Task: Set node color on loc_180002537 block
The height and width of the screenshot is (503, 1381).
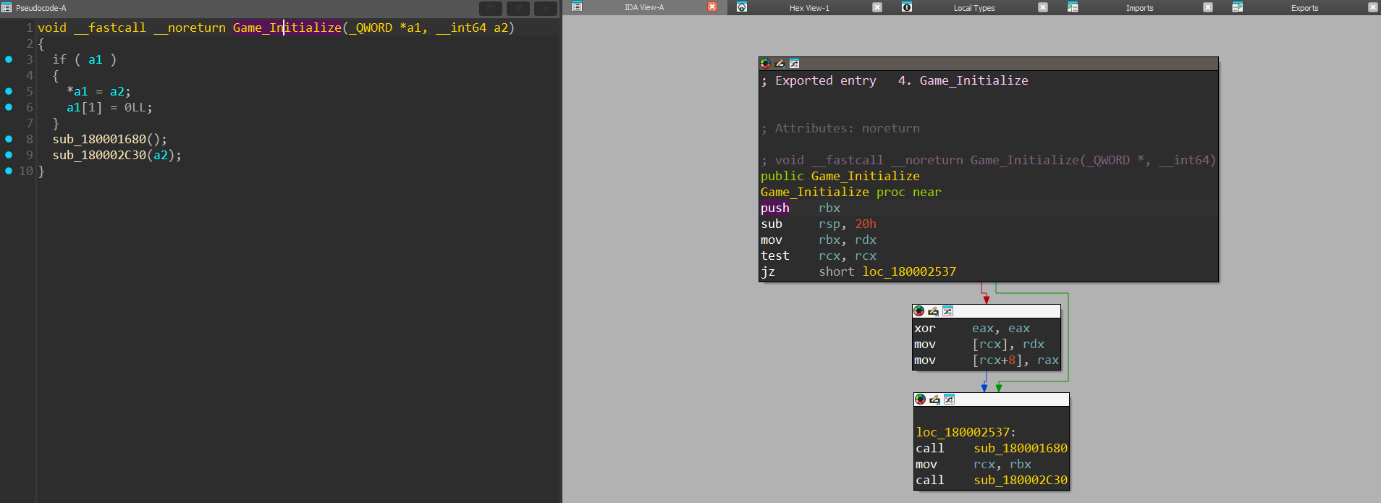Action: tap(921, 400)
